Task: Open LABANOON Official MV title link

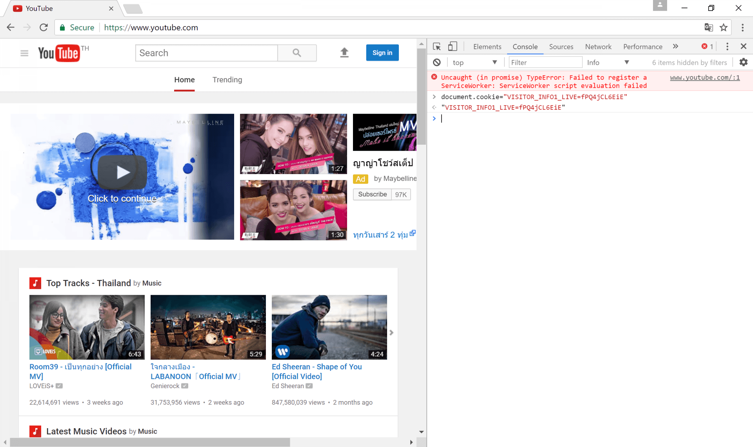Action: (x=195, y=371)
